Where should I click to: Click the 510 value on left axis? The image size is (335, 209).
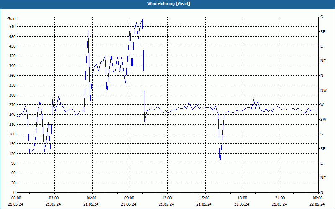12,27
